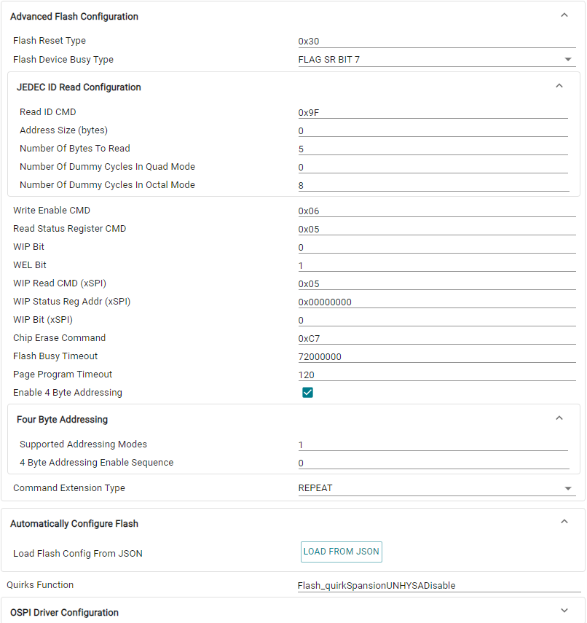587x623 pixels.
Task: Edit Number Of Dummy Cycles In Octal Mode
Action: click(433, 186)
